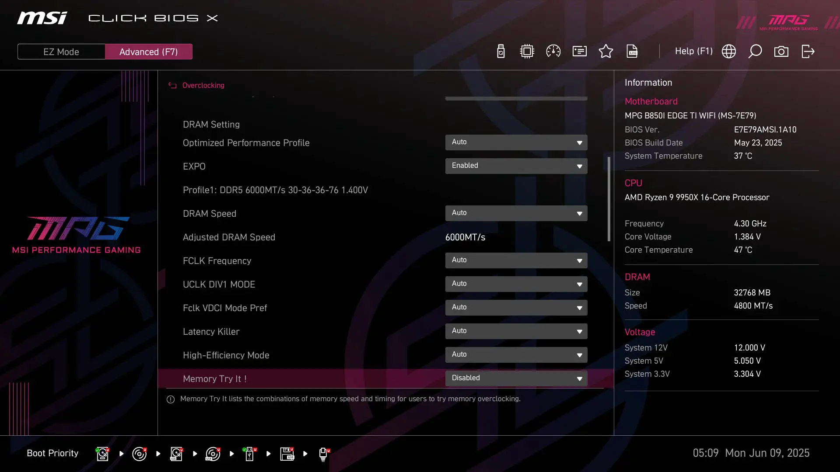Screen dimensions: 840x472
Task: Click the date and time display
Action: [751, 453]
